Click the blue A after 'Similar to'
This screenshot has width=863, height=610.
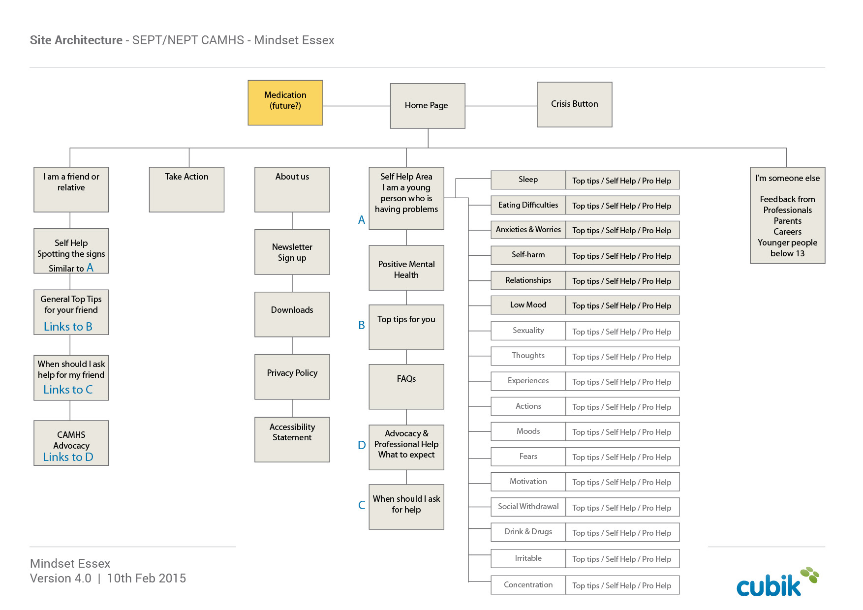(x=90, y=268)
